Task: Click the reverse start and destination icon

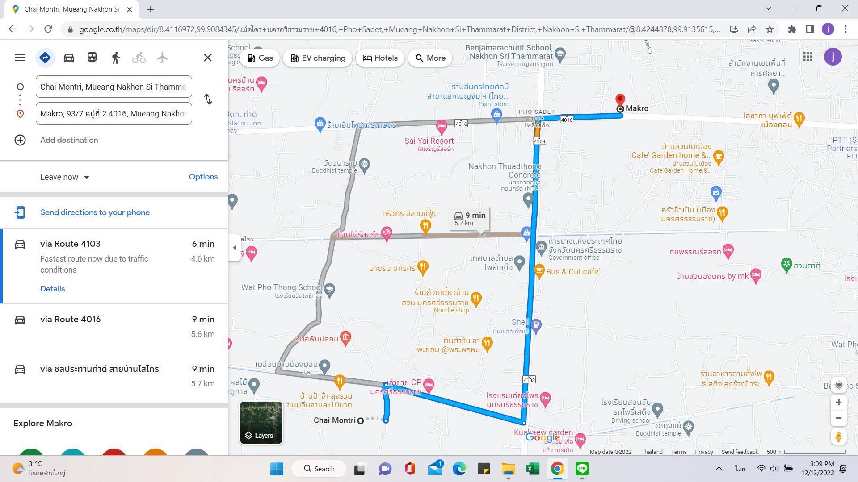Action: [208, 99]
